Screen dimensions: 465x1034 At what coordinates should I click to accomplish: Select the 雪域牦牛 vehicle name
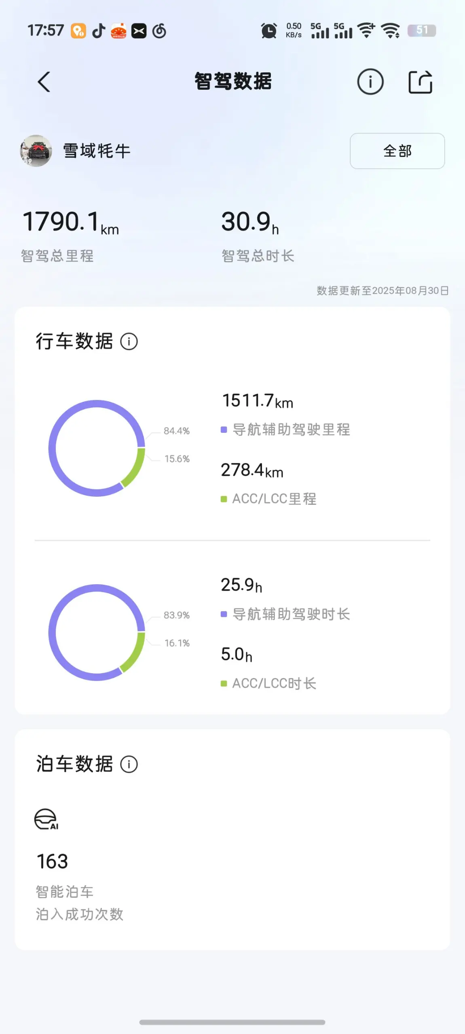click(x=97, y=151)
